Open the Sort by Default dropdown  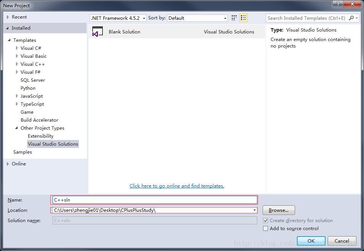click(197, 18)
